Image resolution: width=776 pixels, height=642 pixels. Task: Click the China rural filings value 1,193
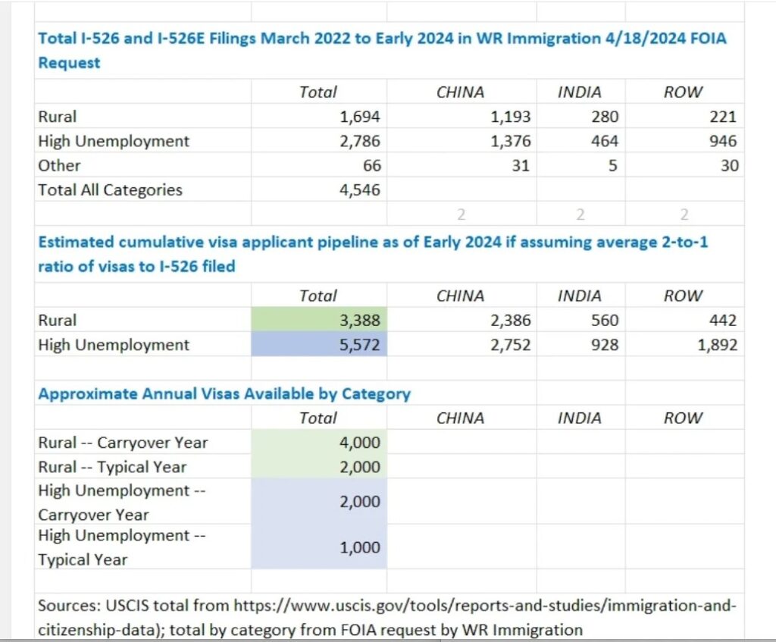tap(510, 117)
